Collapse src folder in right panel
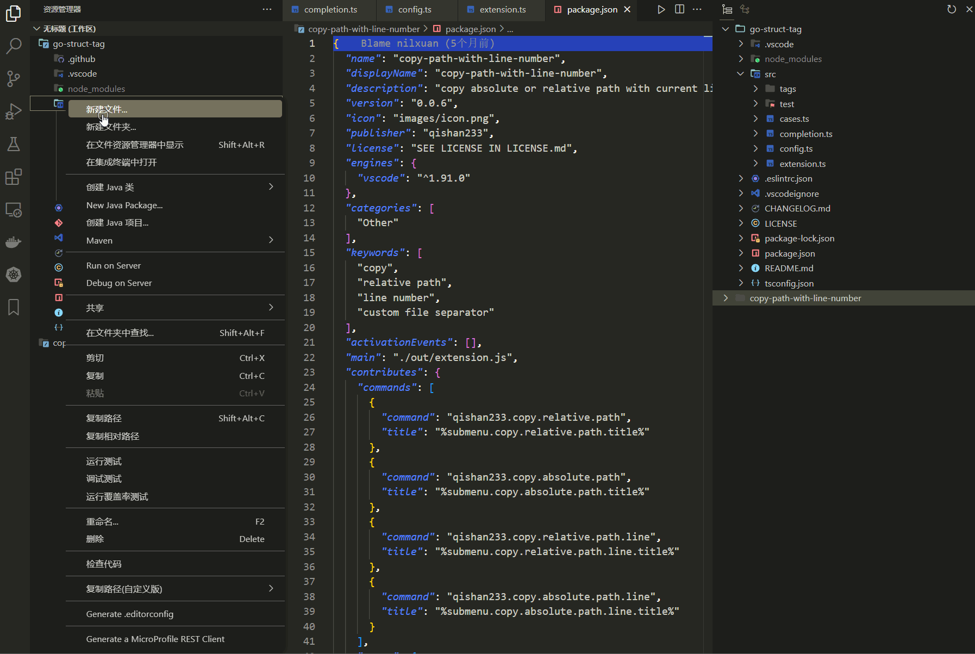The height and width of the screenshot is (654, 975). (x=740, y=74)
